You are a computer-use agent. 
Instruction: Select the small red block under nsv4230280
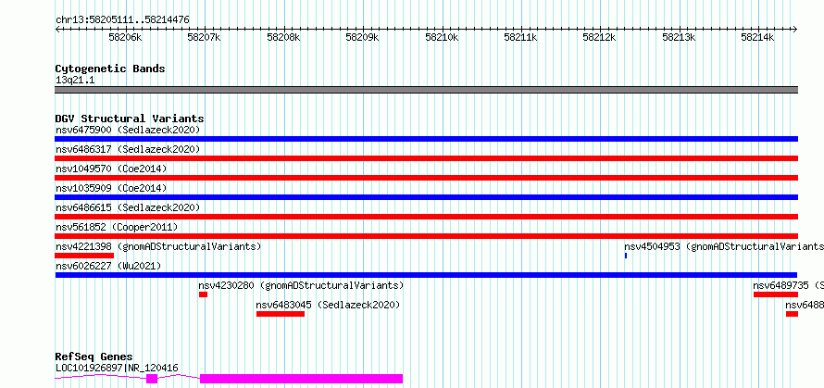pos(204,294)
